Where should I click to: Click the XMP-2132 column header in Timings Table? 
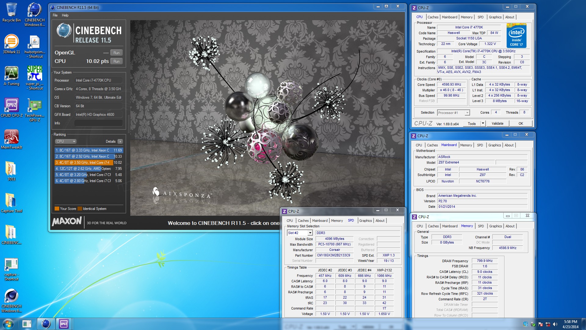tap(384, 270)
